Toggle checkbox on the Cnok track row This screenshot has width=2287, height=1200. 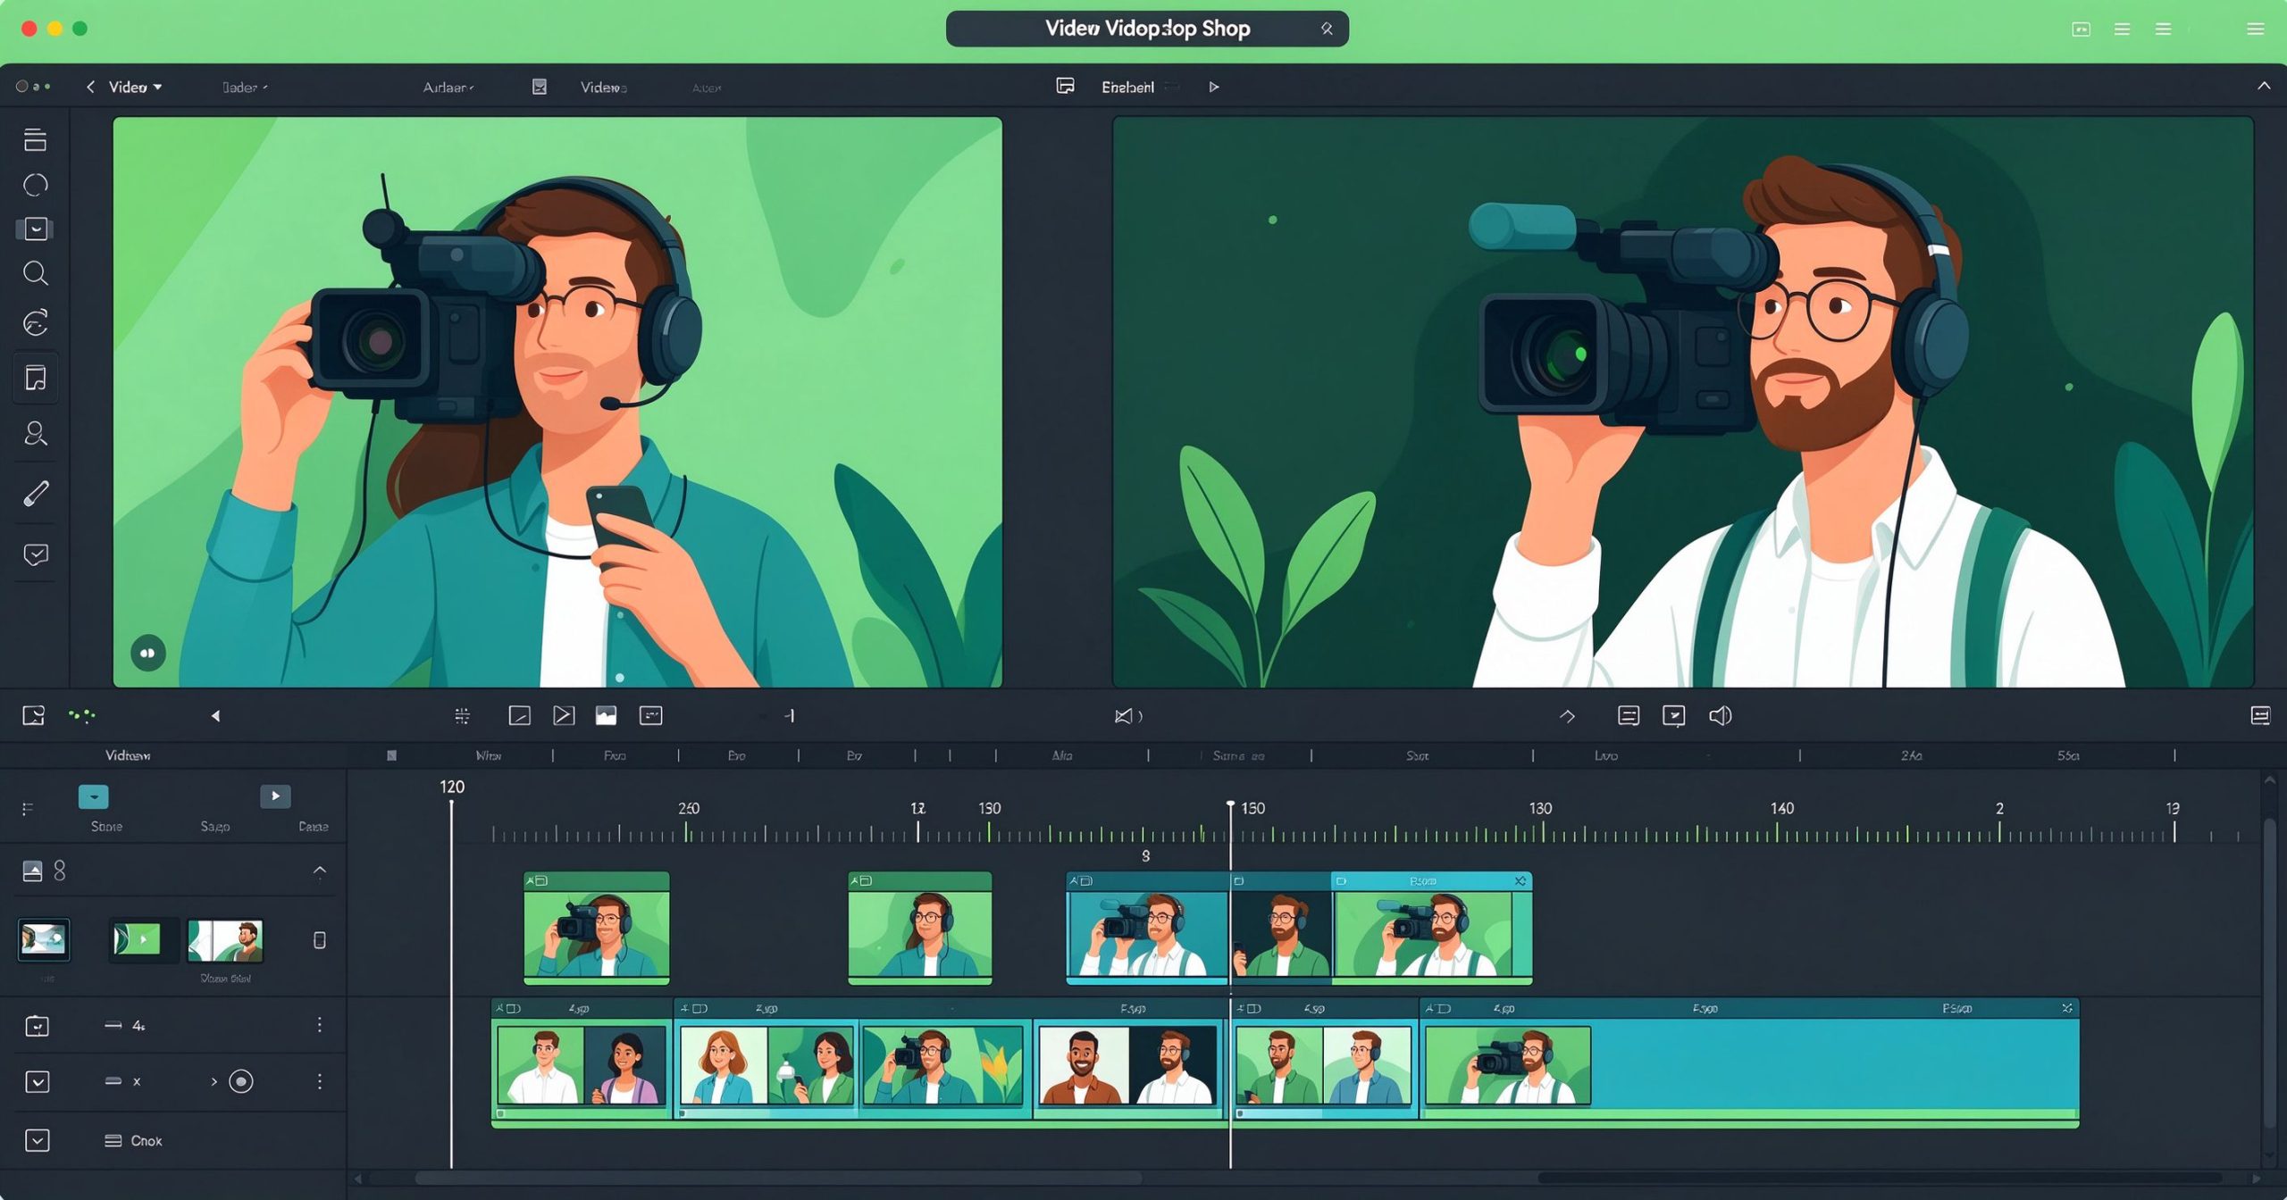click(38, 1140)
